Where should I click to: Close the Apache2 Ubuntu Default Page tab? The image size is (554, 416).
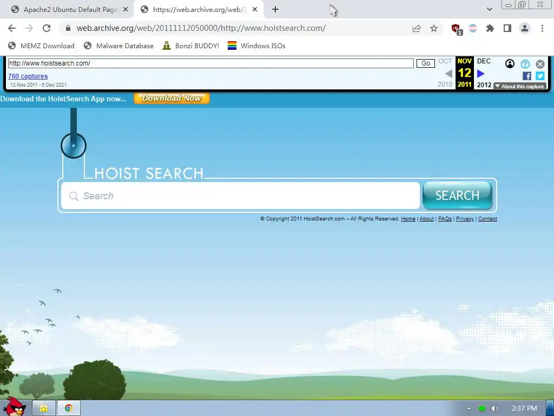coord(126,10)
